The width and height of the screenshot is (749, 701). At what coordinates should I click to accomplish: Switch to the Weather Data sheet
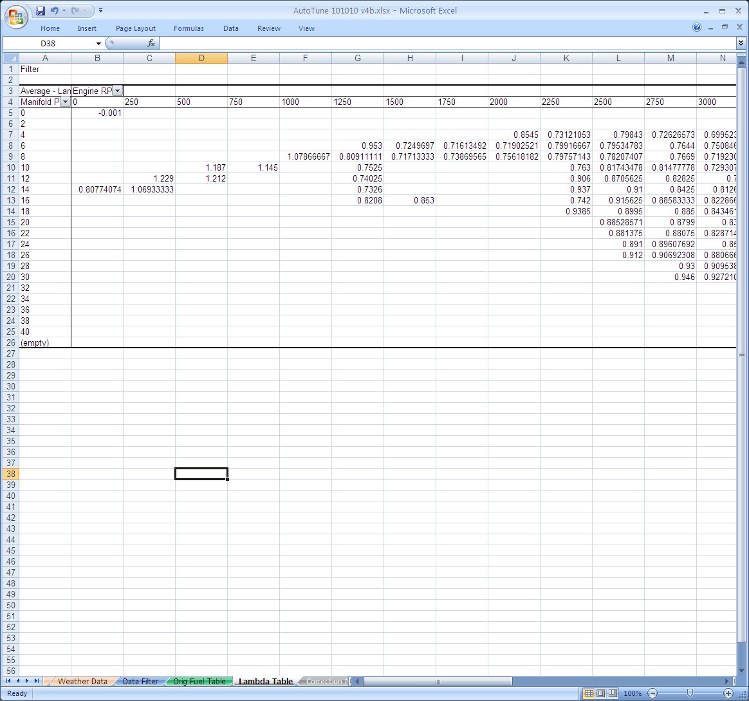82,681
